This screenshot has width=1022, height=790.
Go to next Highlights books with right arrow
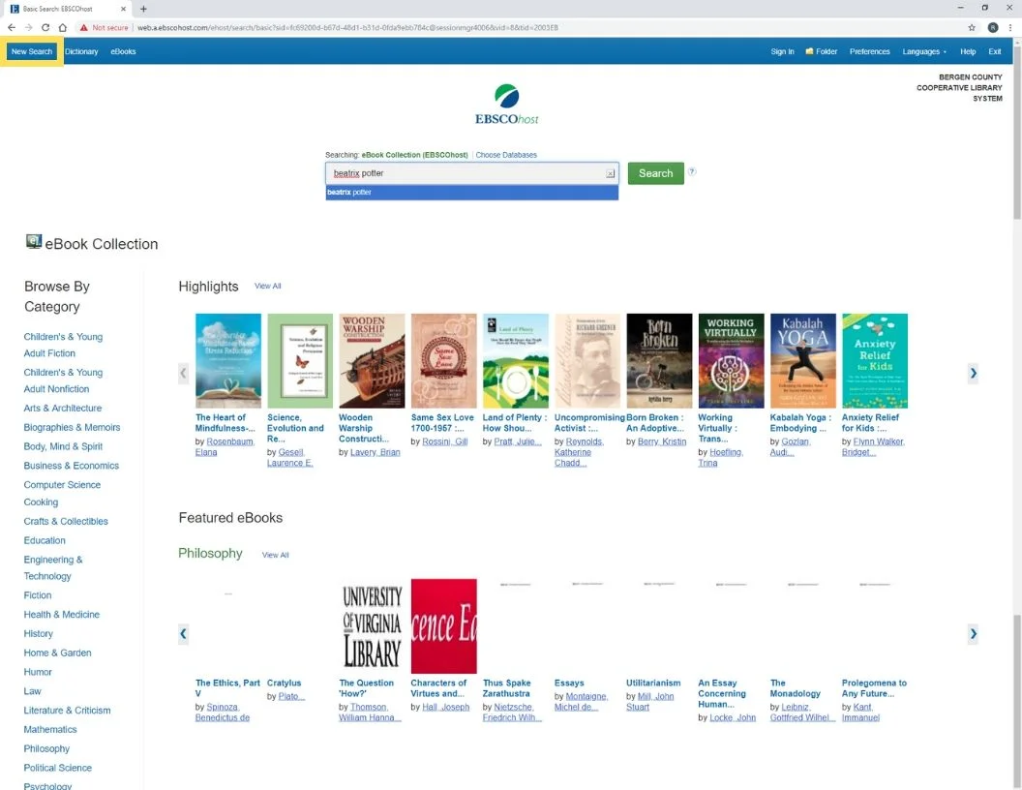tap(973, 373)
